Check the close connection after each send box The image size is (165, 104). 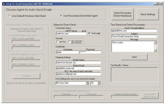(x=69, y=42)
